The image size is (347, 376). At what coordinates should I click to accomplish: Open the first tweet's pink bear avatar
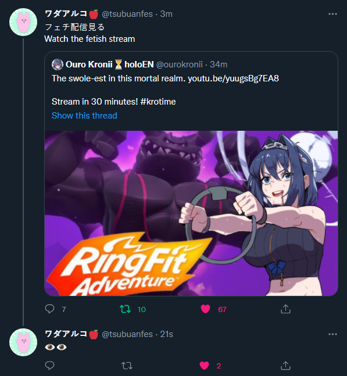click(23, 22)
